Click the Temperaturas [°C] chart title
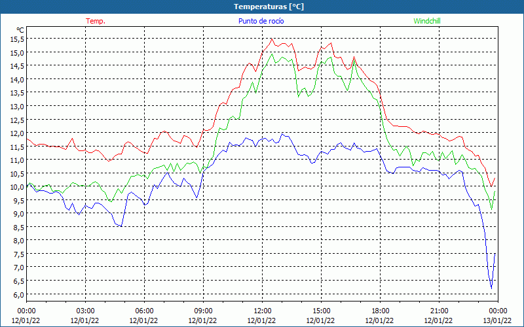524x327 pixels. coord(269,7)
